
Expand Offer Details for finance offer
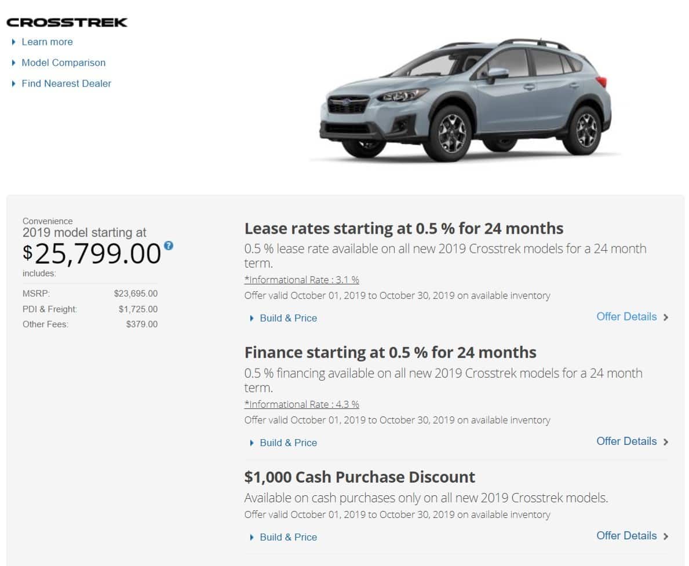(x=626, y=441)
